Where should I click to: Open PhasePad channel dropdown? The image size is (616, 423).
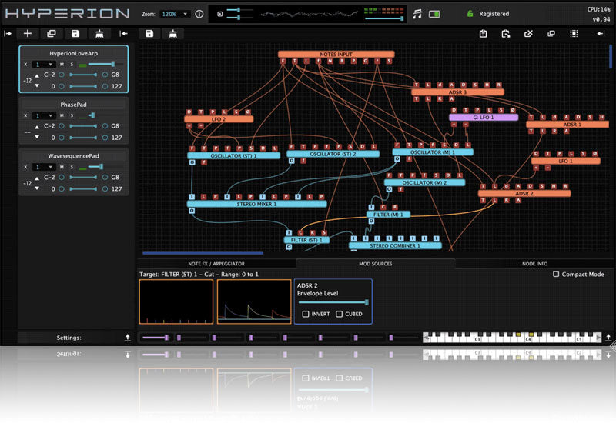[44, 116]
